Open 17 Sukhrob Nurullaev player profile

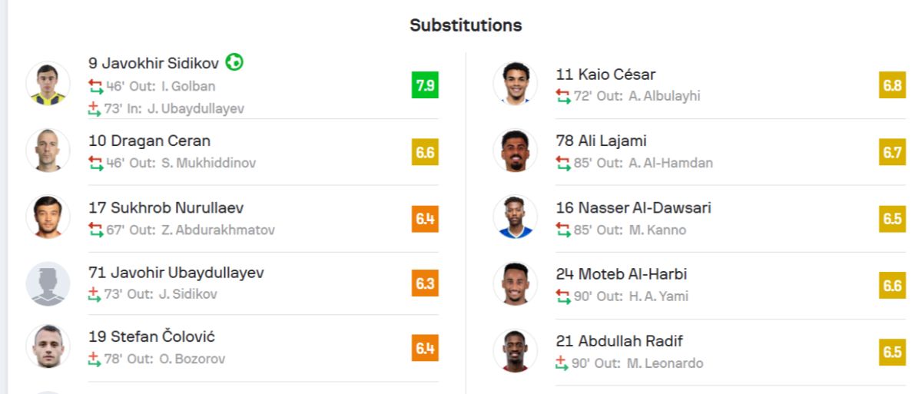coord(168,207)
